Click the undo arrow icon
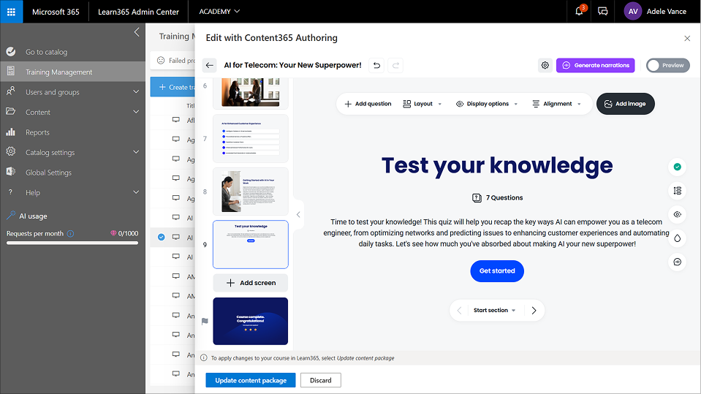Screen dimensions: 701x394 click(x=376, y=65)
